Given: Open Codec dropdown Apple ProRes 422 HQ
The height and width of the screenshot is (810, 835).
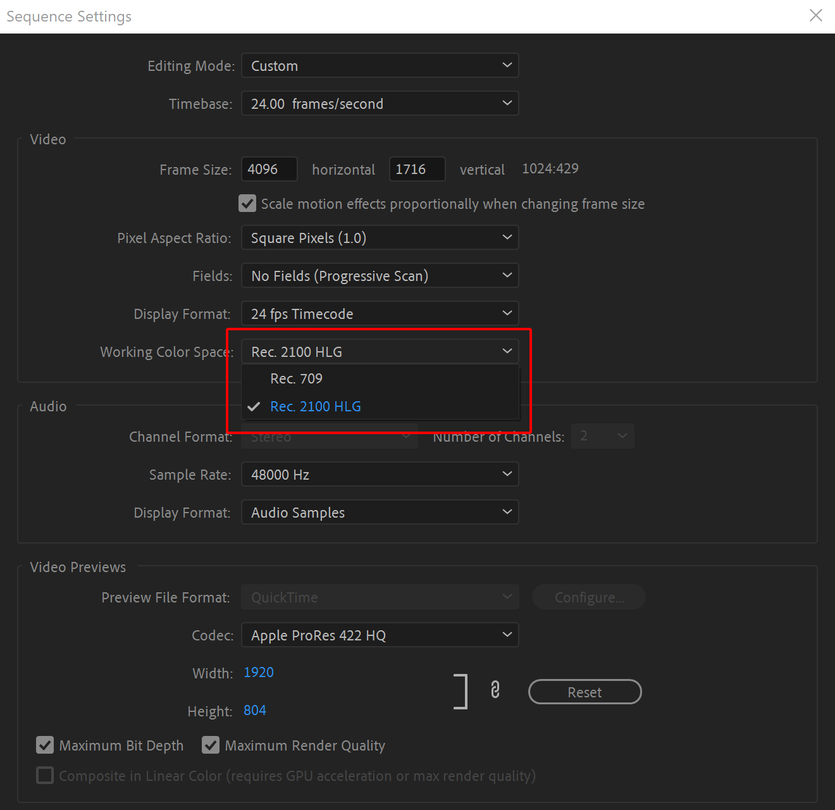Looking at the screenshot, I should point(380,635).
